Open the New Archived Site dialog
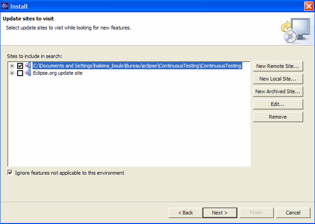Viewport: 315px width, 224px height. [x=277, y=91]
